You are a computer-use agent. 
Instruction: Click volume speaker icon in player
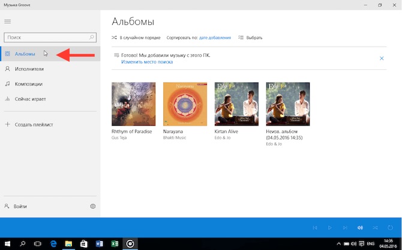pyautogui.click(x=360, y=227)
